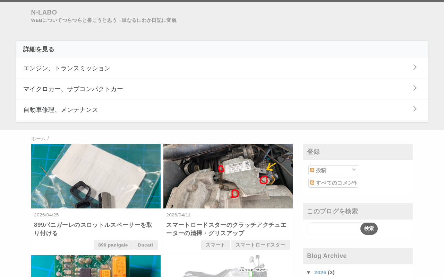This screenshot has height=277, width=444.
Task: Open the N-LABO blog title link
Action: coord(44,12)
